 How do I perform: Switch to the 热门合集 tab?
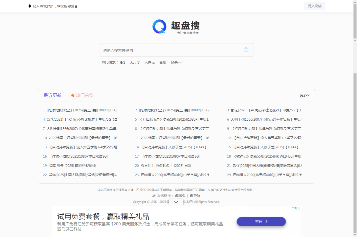(x=85, y=95)
